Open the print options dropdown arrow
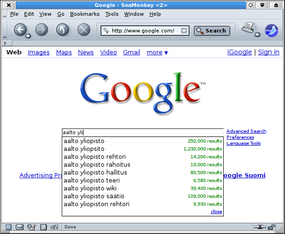 (257, 34)
